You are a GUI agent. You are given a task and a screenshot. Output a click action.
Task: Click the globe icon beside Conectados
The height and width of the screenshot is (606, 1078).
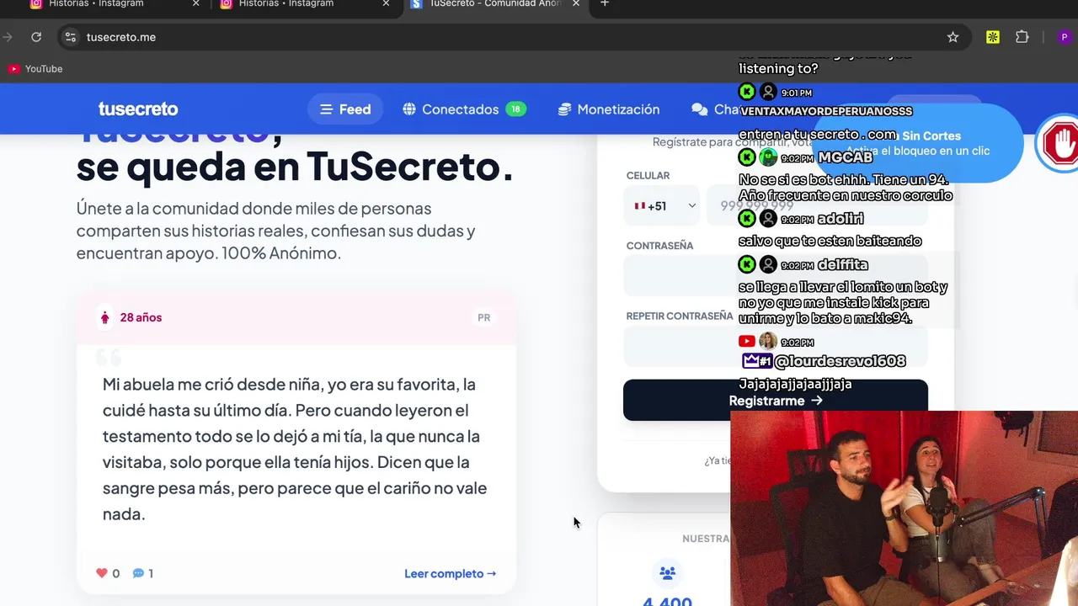409,109
